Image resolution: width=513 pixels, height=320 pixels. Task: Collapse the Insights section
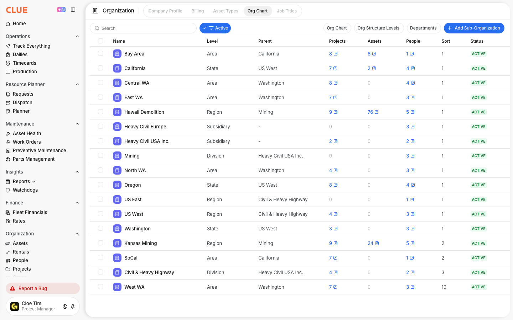(77, 172)
